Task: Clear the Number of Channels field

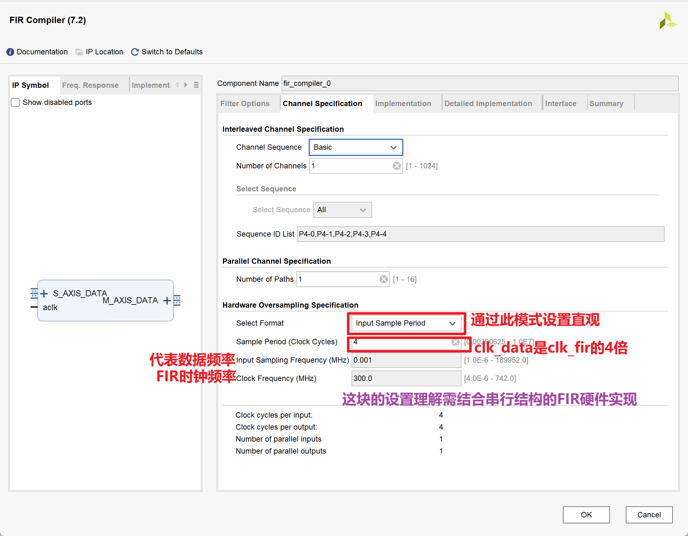Action: pos(396,166)
